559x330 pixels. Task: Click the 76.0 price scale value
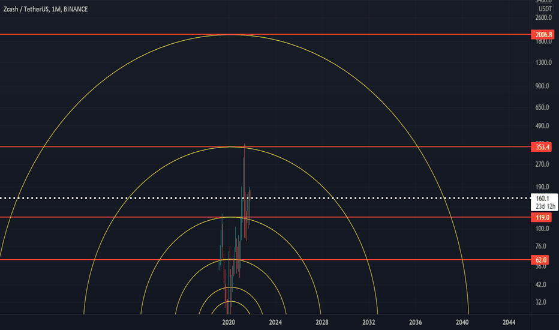coord(541,246)
